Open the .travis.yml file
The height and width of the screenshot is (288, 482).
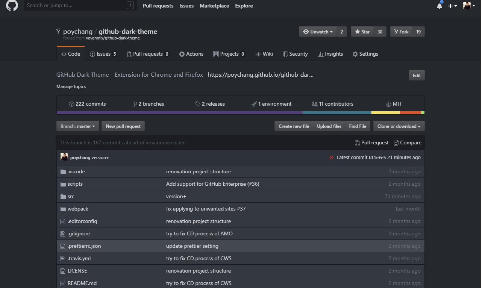point(79,258)
